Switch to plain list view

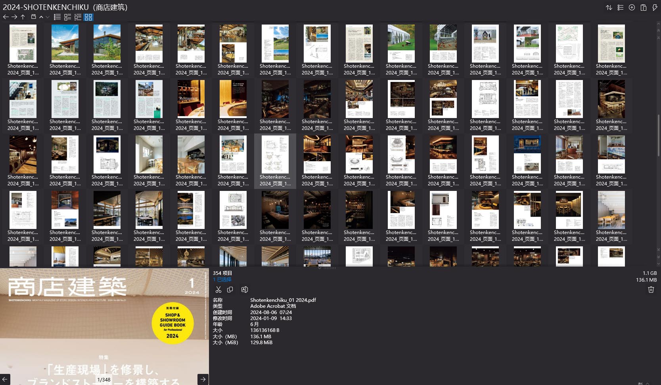click(57, 17)
